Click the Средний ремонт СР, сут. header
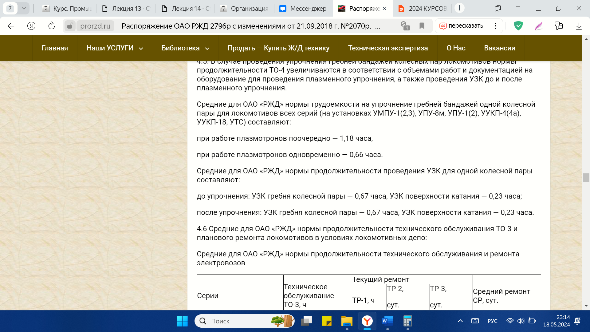This screenshot has width=590, height=332. click(507, 292)
